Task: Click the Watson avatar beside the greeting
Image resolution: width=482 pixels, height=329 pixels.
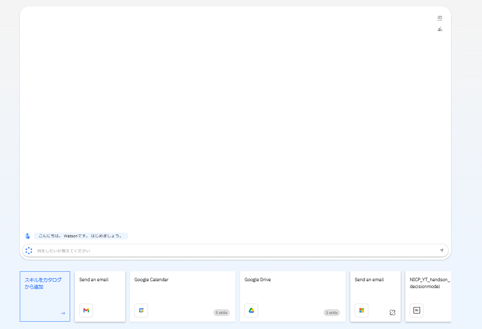Action: coord(28,236)
